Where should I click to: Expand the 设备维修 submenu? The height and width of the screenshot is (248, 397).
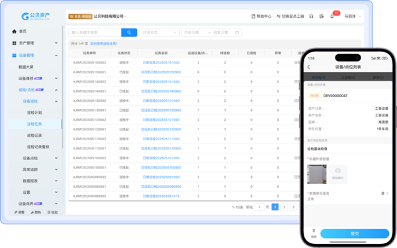tap(56, 79)
